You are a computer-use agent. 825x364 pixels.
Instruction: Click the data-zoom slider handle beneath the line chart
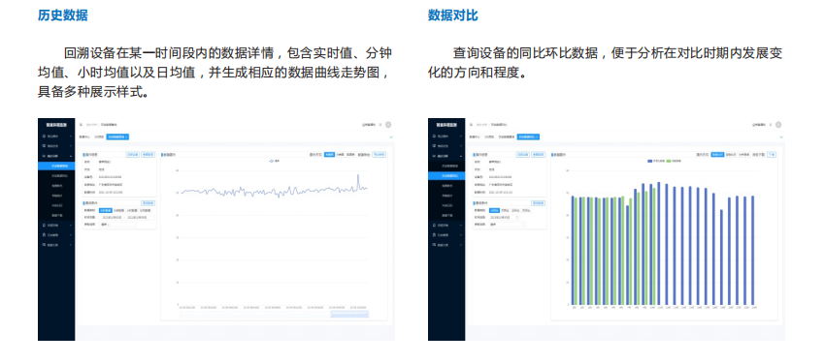coord(349,315)
